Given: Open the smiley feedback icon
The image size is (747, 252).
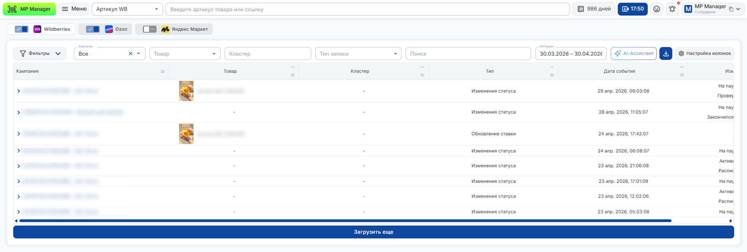Looking at the screenshot, I should (x=657, y=9).
